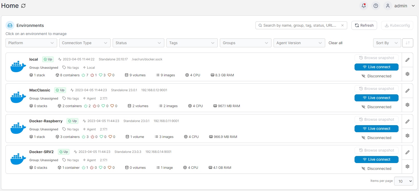
Task: Open the notifications bell
Action: [x=363, y=6]
